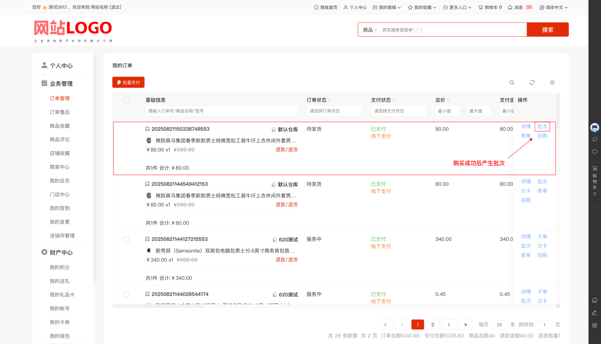601x344 pixels.
Task: Click the customer service avatar icon
Action: [x=595, y=127]
